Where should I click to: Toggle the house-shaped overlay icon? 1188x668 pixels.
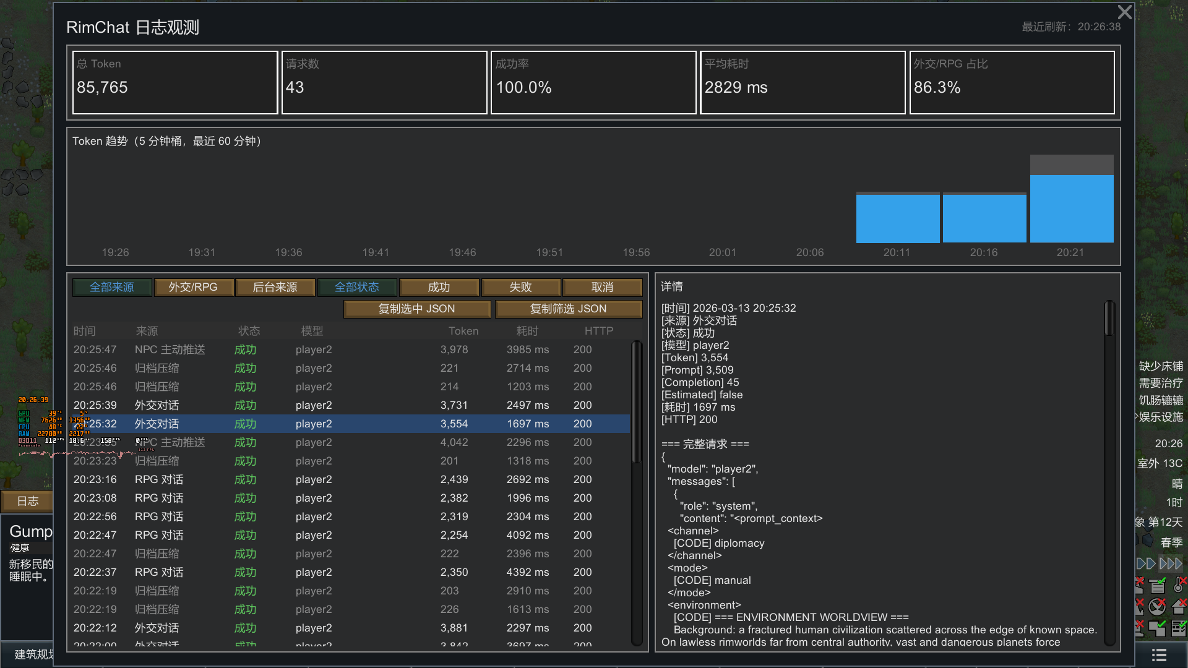tap(1178, 607)
